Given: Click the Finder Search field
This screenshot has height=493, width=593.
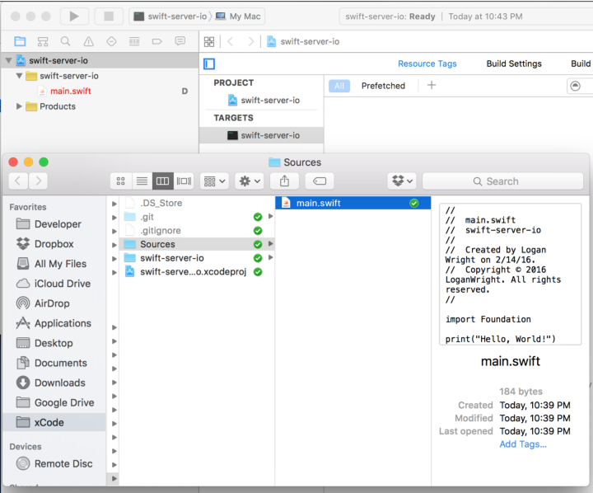Looking at the screenshot, I should [502, 181].
